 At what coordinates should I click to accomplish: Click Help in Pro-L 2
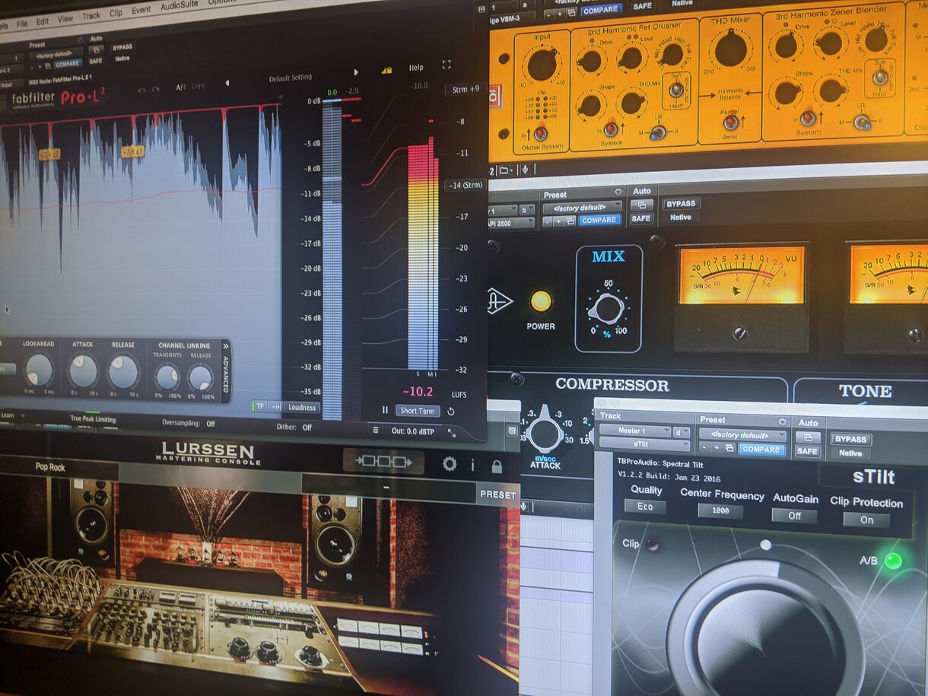[x=416, y=67]
